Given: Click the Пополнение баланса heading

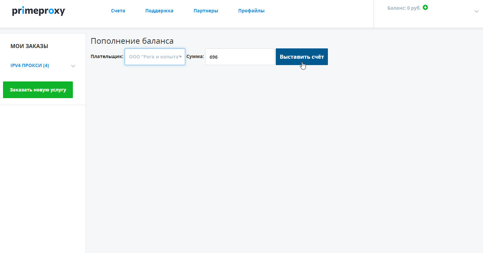Looking at the screenshot, I should coord(132,41).
